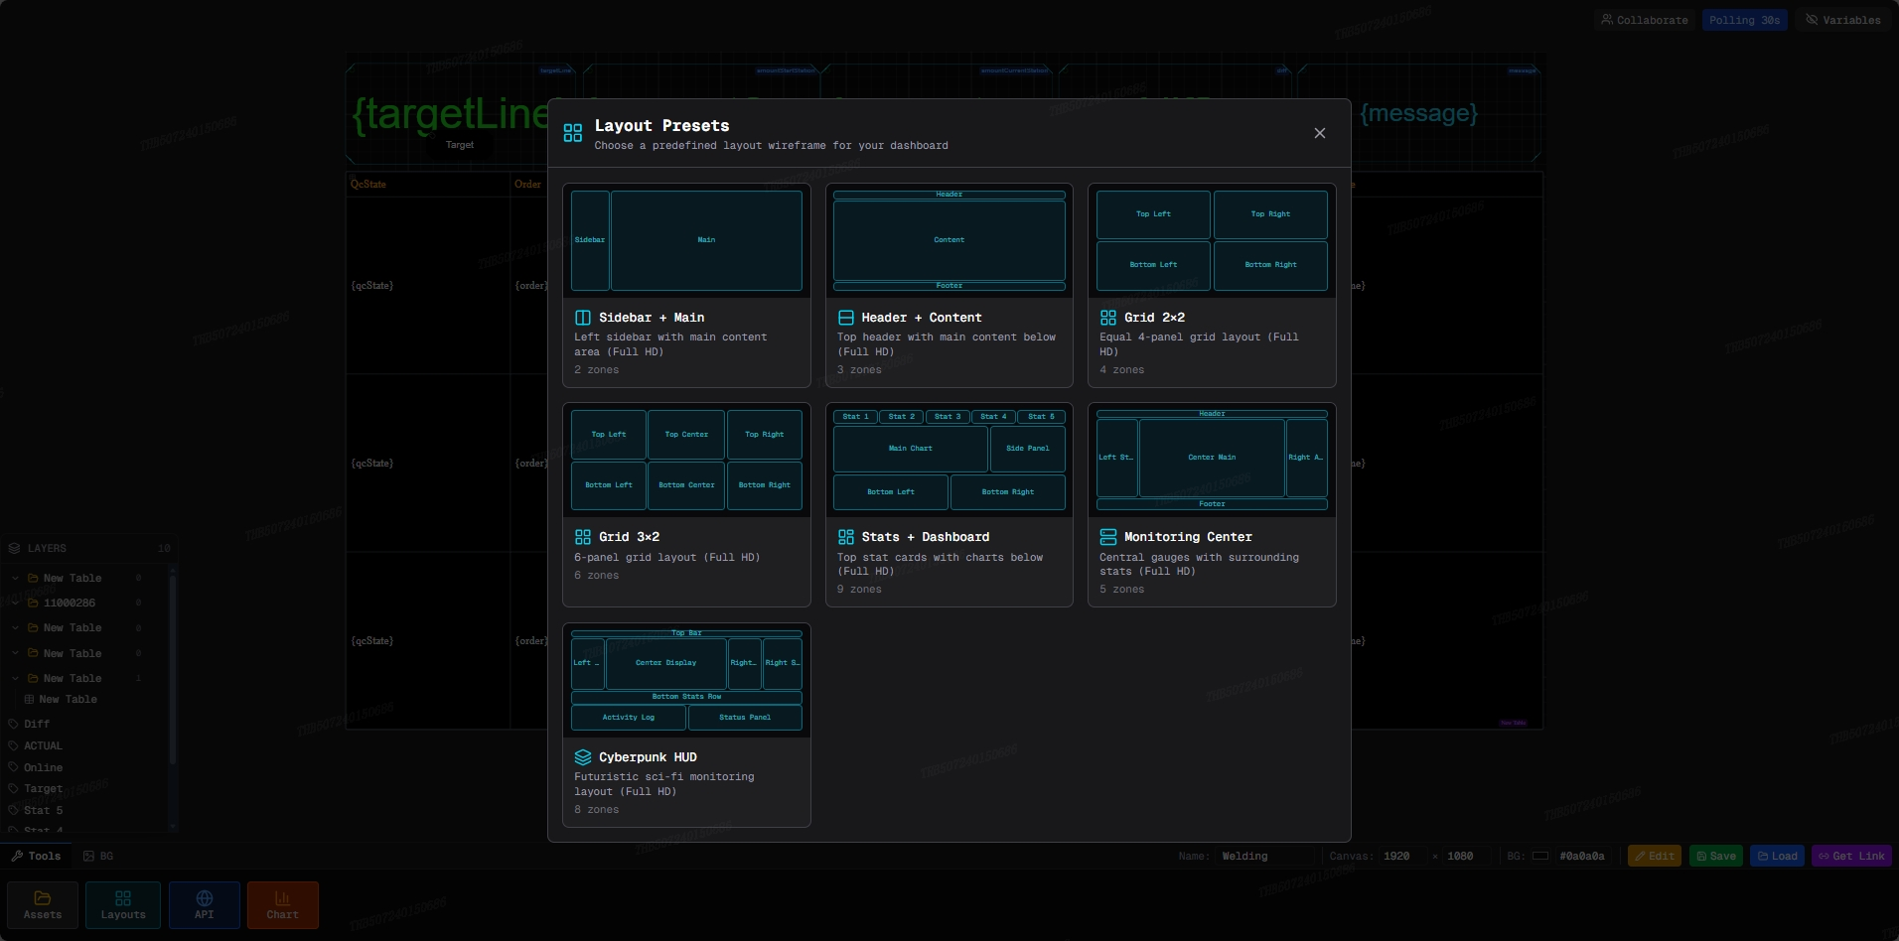Select the Grid 2×2 wireframe thumbnail

pos(1212,240)
